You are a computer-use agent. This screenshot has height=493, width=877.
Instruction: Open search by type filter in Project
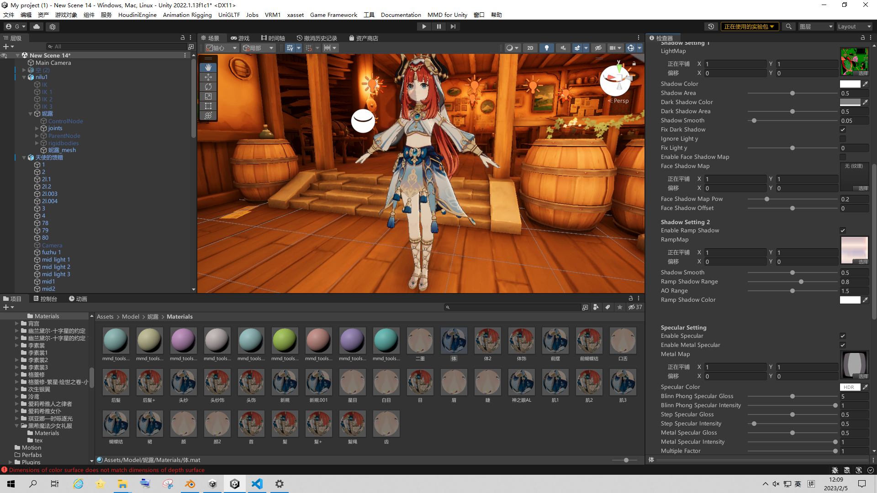(x=596, y=307)
